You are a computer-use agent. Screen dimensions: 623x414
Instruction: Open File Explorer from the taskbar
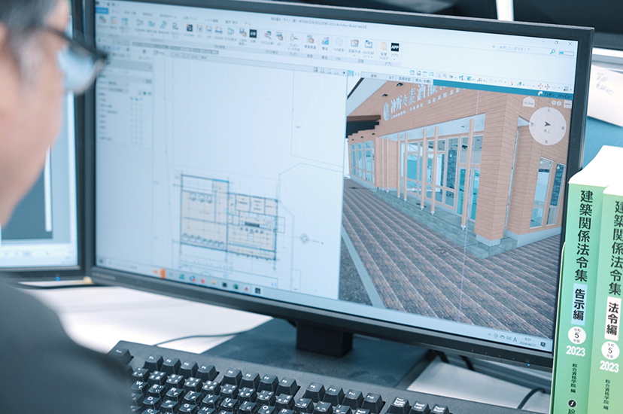point(214,282)
